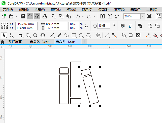Screen dimensions: 162x123
Task: Select the Freehand line tool
Action: pyautogui.click(x=52, y=35)
